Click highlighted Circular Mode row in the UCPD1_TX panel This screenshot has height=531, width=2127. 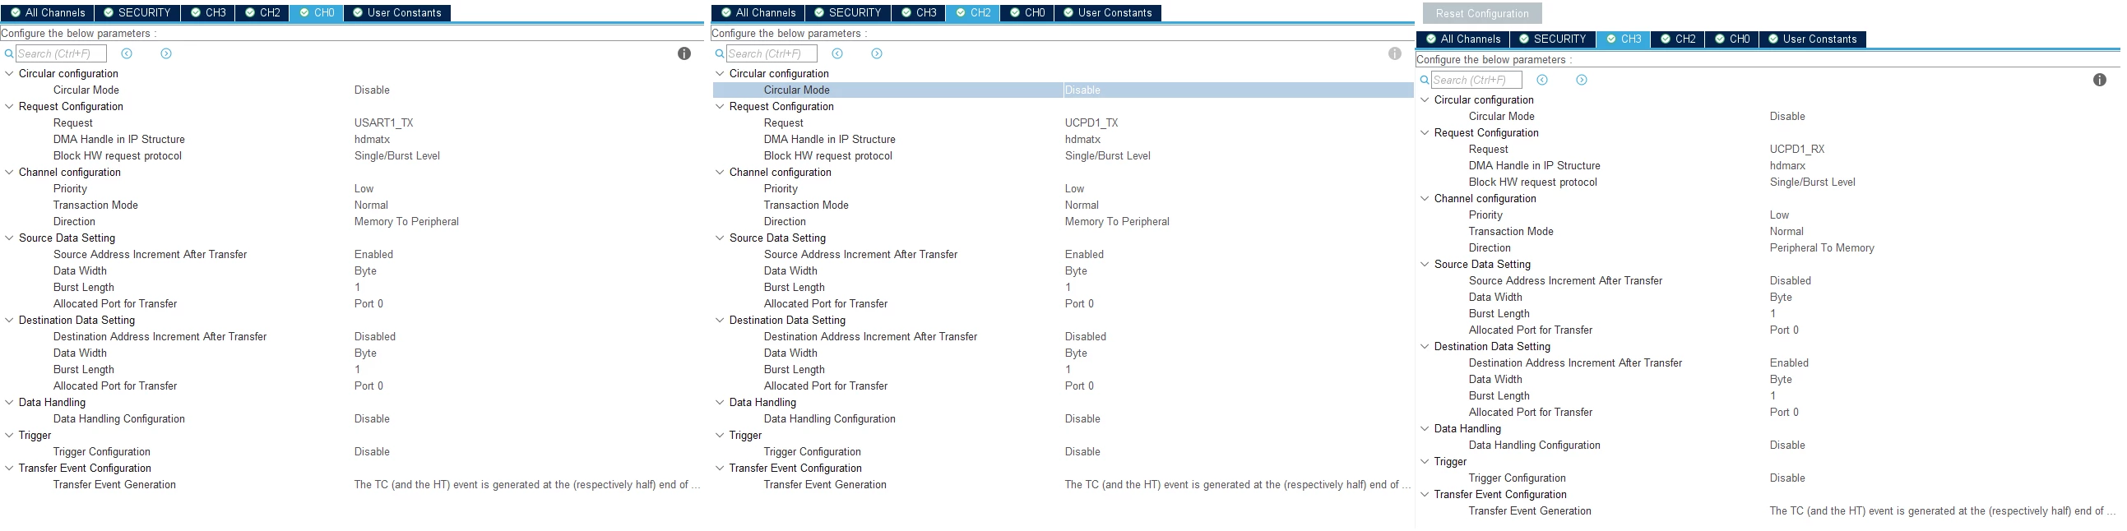tap(1063, 90)
